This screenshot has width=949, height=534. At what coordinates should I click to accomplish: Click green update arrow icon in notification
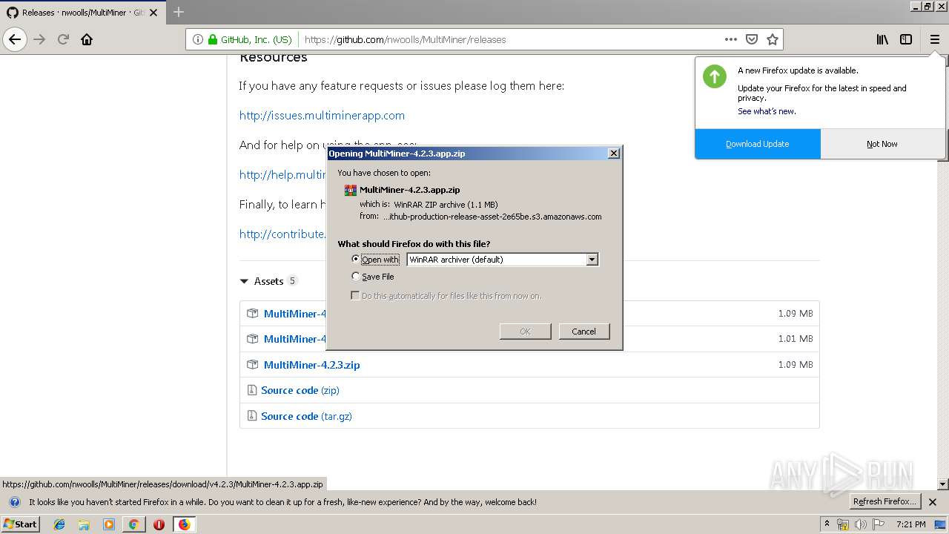tap(715, 76)
